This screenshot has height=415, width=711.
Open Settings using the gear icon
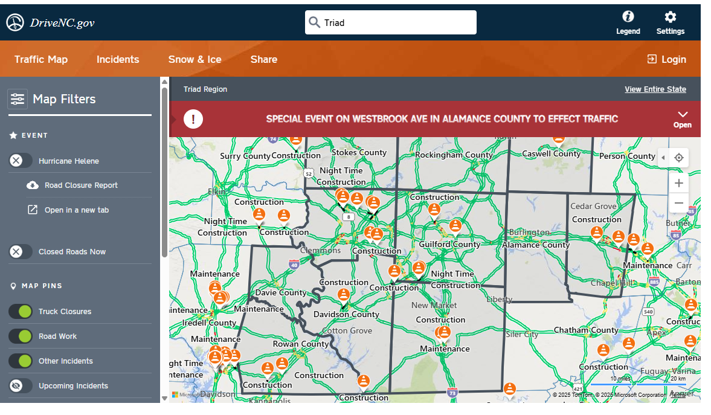pyautogui.click(x=670, y=18)
